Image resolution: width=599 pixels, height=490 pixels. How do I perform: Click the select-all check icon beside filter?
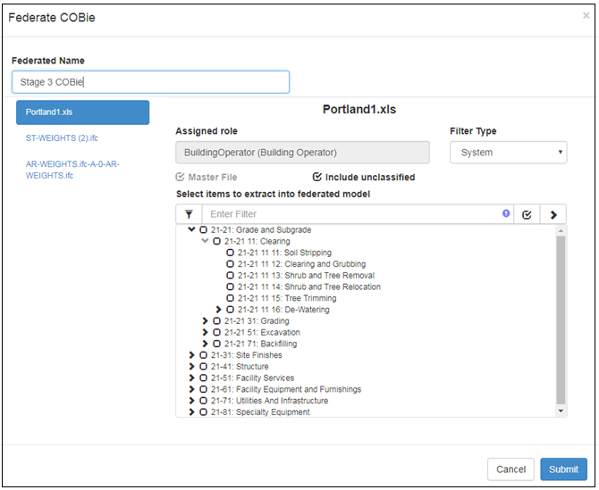tap(527, 215)
